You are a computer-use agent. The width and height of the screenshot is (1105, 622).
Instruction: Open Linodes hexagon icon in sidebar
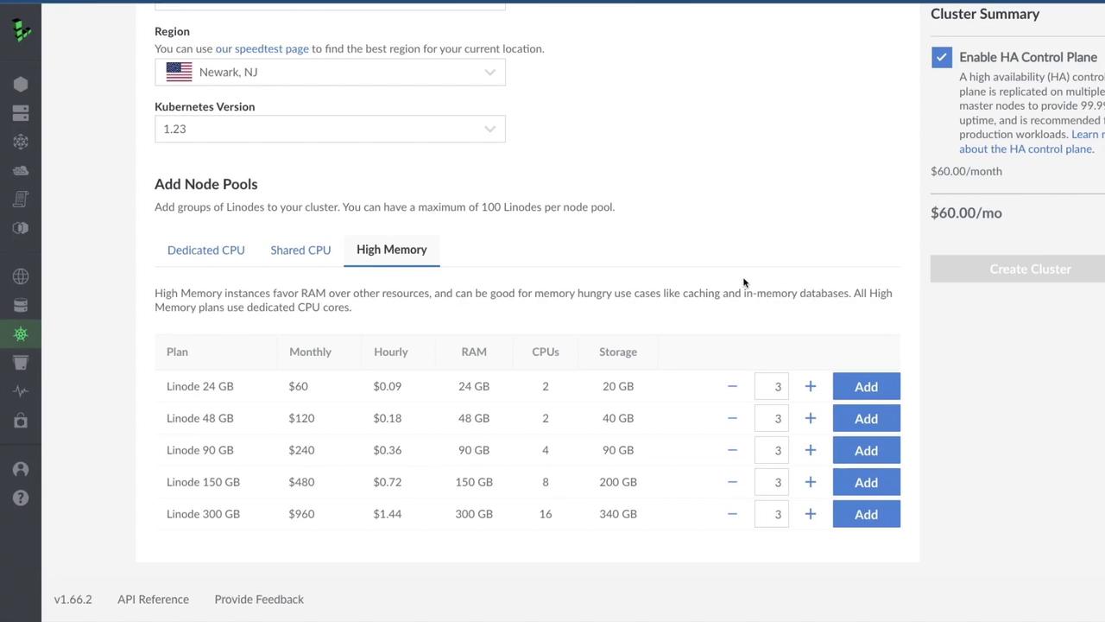21,85
